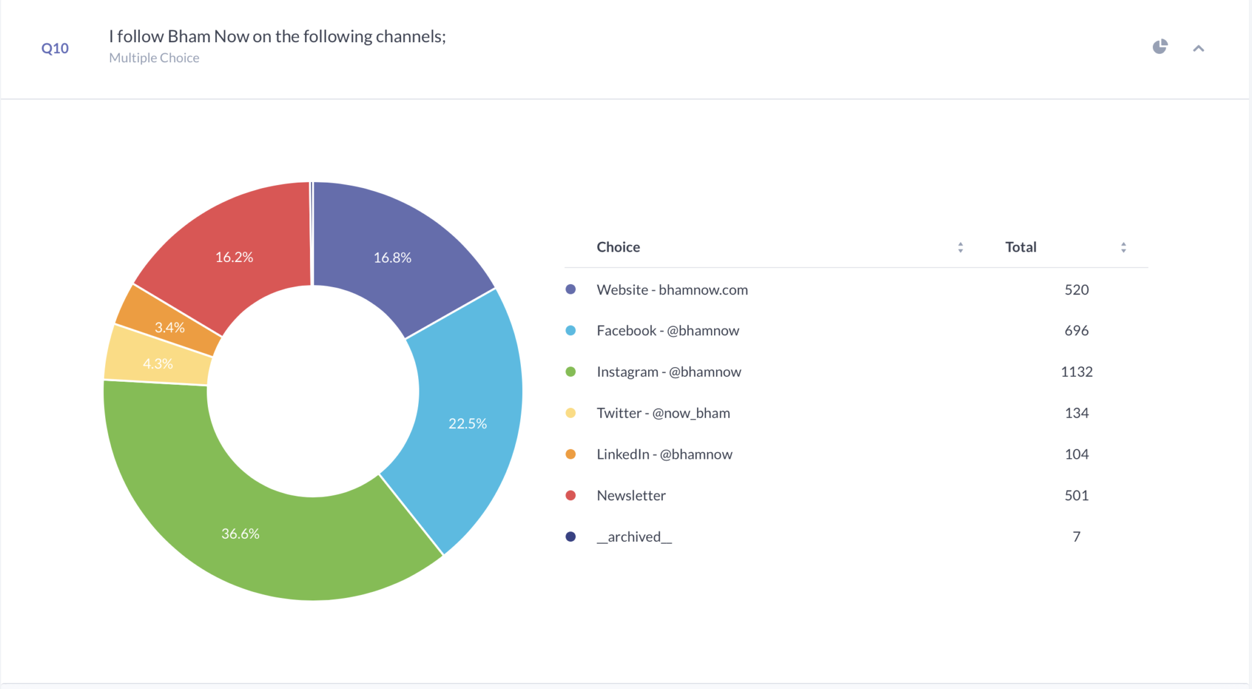The width and height of the screenshot is (1252, 689).
Task: Click the LinkedIn - @bhamnow row label
Action: click(x=665, y=454)
